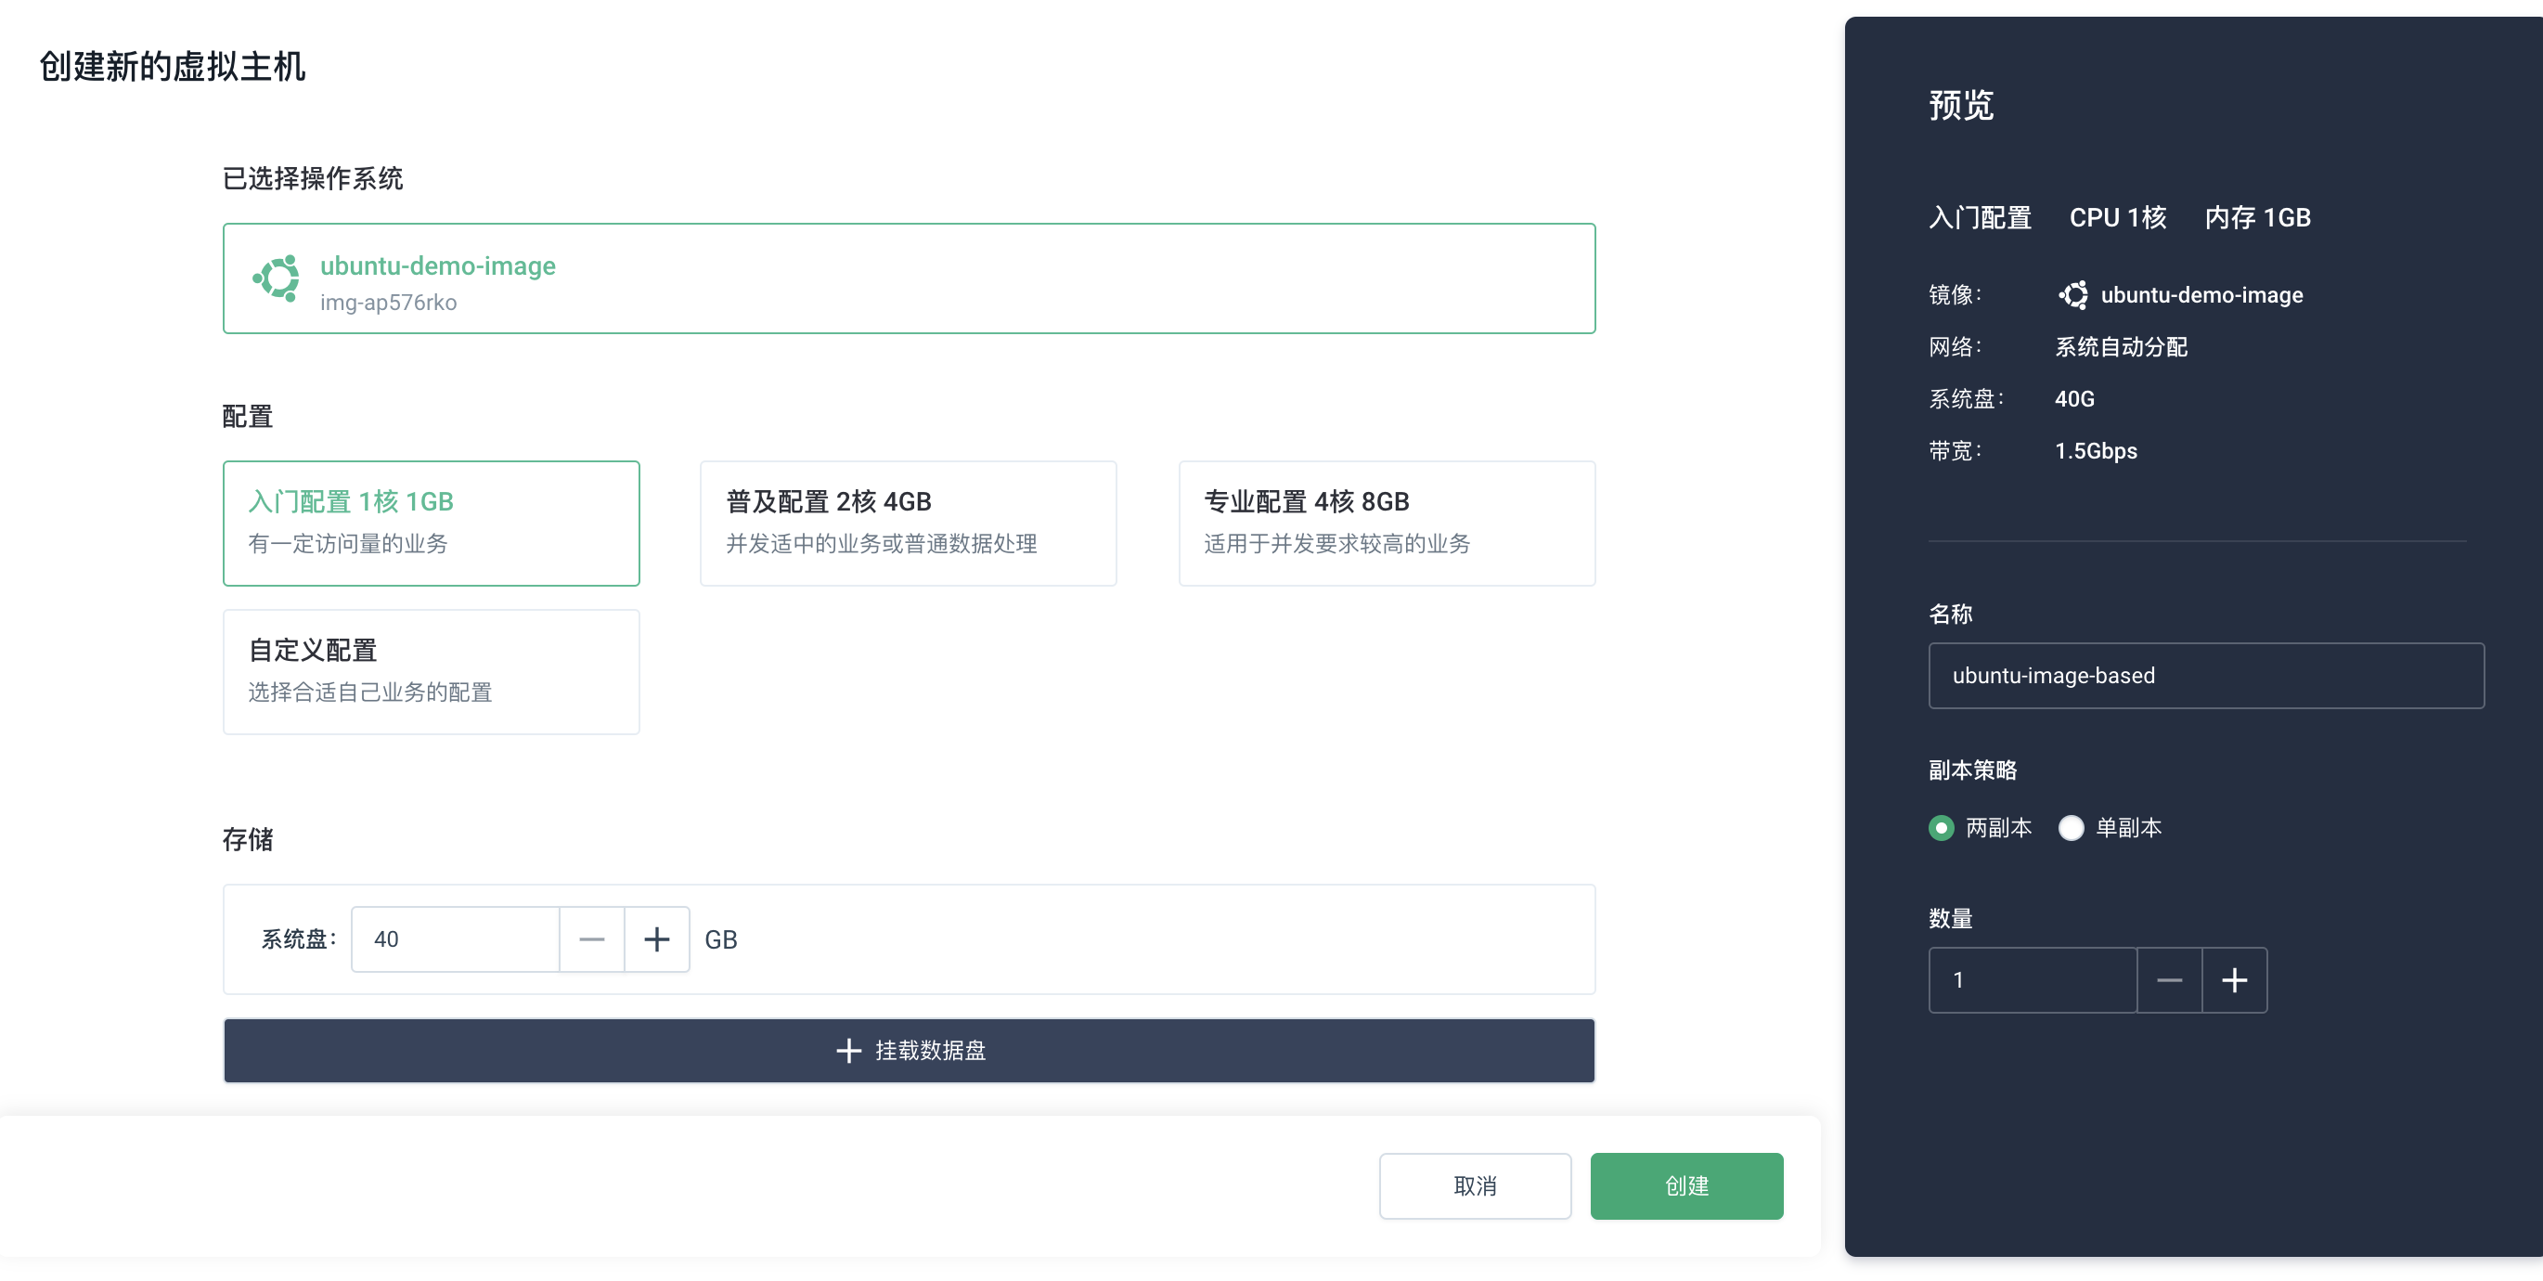Click the 系统盘 size input field
Image resolution: width=2543 pixels, height=1281 pixels.
point(455,939)
